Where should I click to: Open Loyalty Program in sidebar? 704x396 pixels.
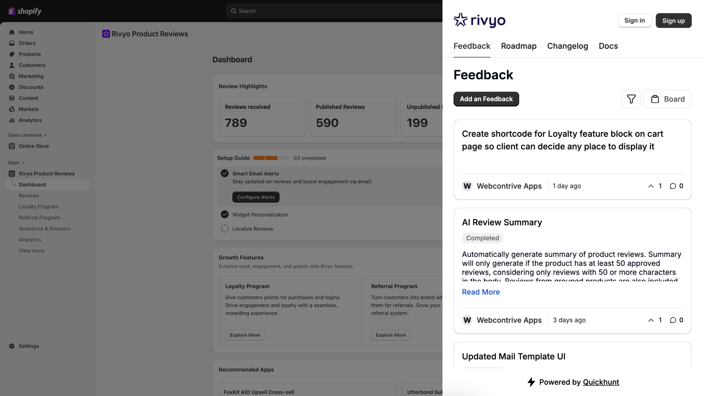(x=38, y=207)
